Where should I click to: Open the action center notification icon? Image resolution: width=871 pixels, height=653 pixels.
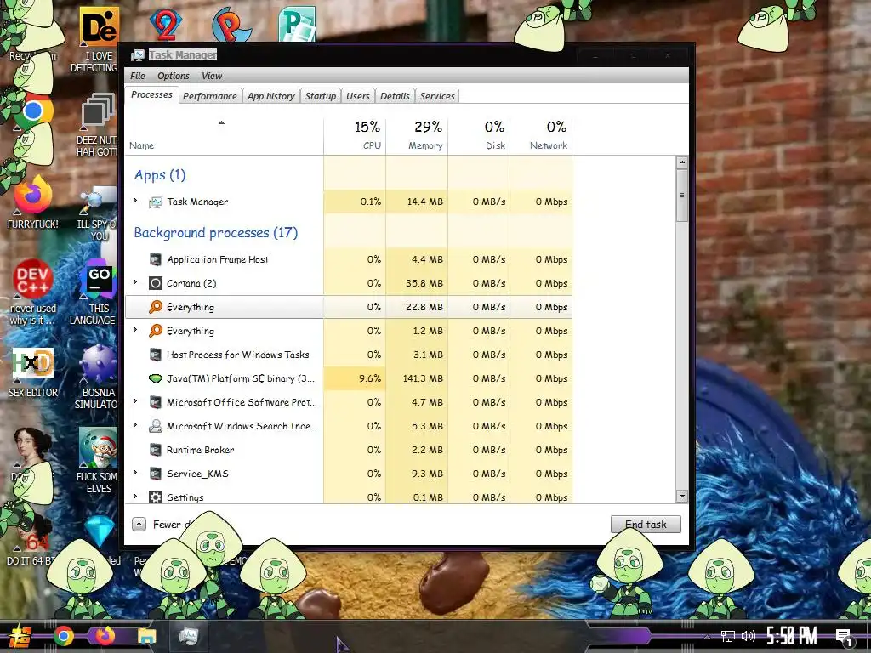tap(844, 638)
